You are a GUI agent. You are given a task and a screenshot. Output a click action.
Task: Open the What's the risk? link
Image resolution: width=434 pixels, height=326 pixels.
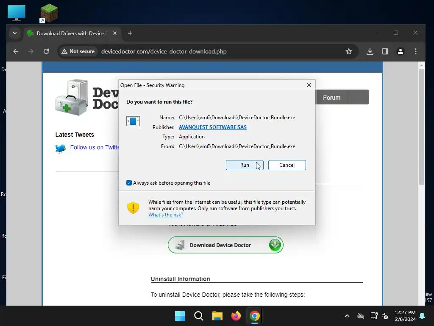coord(166,214)
